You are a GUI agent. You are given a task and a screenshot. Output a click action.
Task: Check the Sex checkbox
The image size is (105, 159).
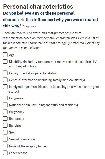pos(5,132)
